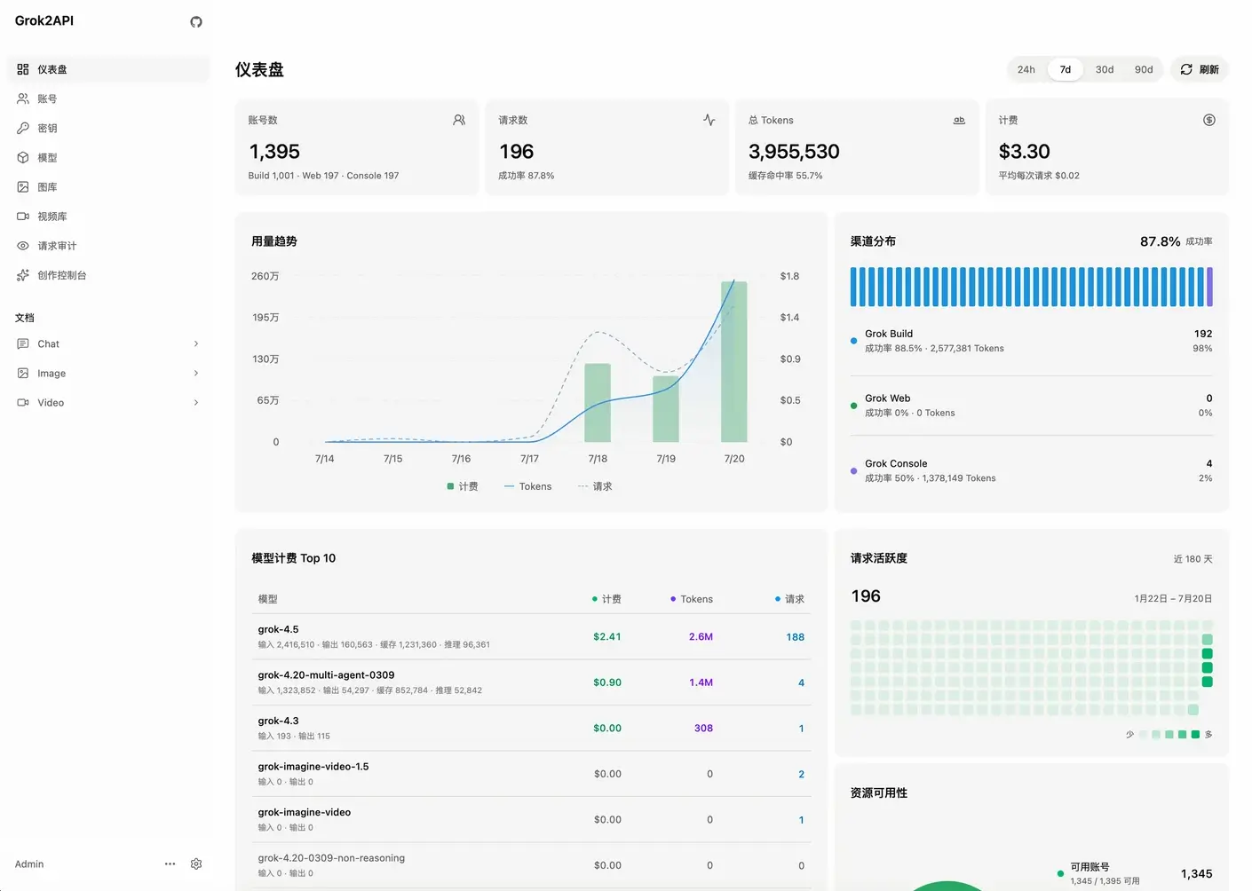Click the 仪表盘 dashboard sidebar icon
This screenshot has height=891, width=1252.
point(23,69)
